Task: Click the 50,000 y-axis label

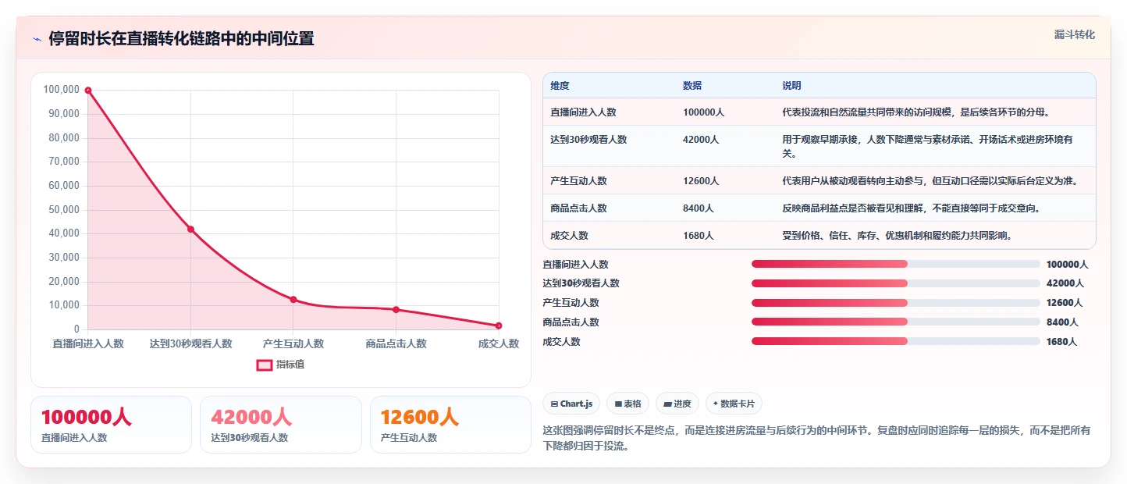Action: (x=64, y=210)
